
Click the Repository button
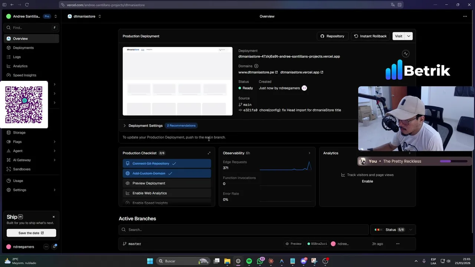point(332,36)
